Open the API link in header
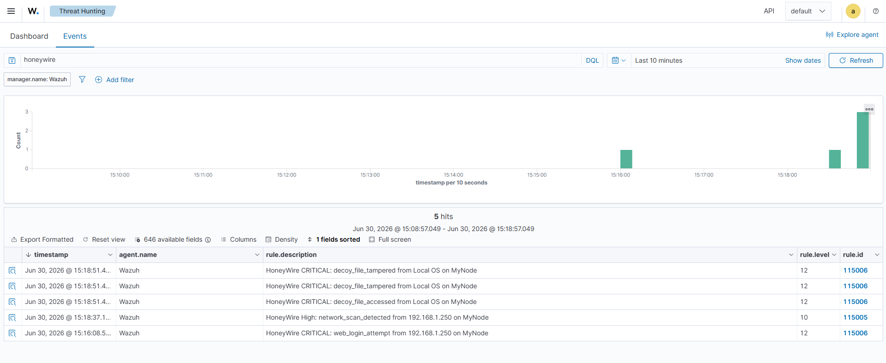The image size is (886, 363). [x=769, y=11]
